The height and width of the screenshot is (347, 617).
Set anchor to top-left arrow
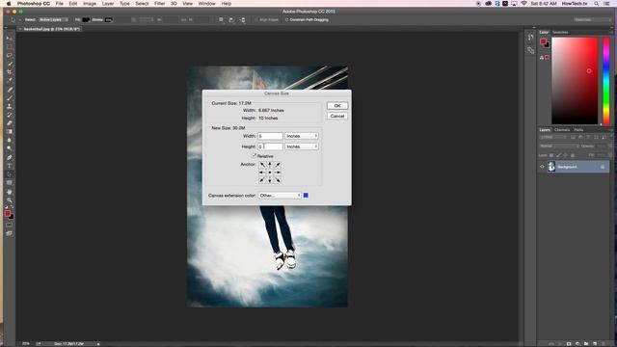pos(262,165)
